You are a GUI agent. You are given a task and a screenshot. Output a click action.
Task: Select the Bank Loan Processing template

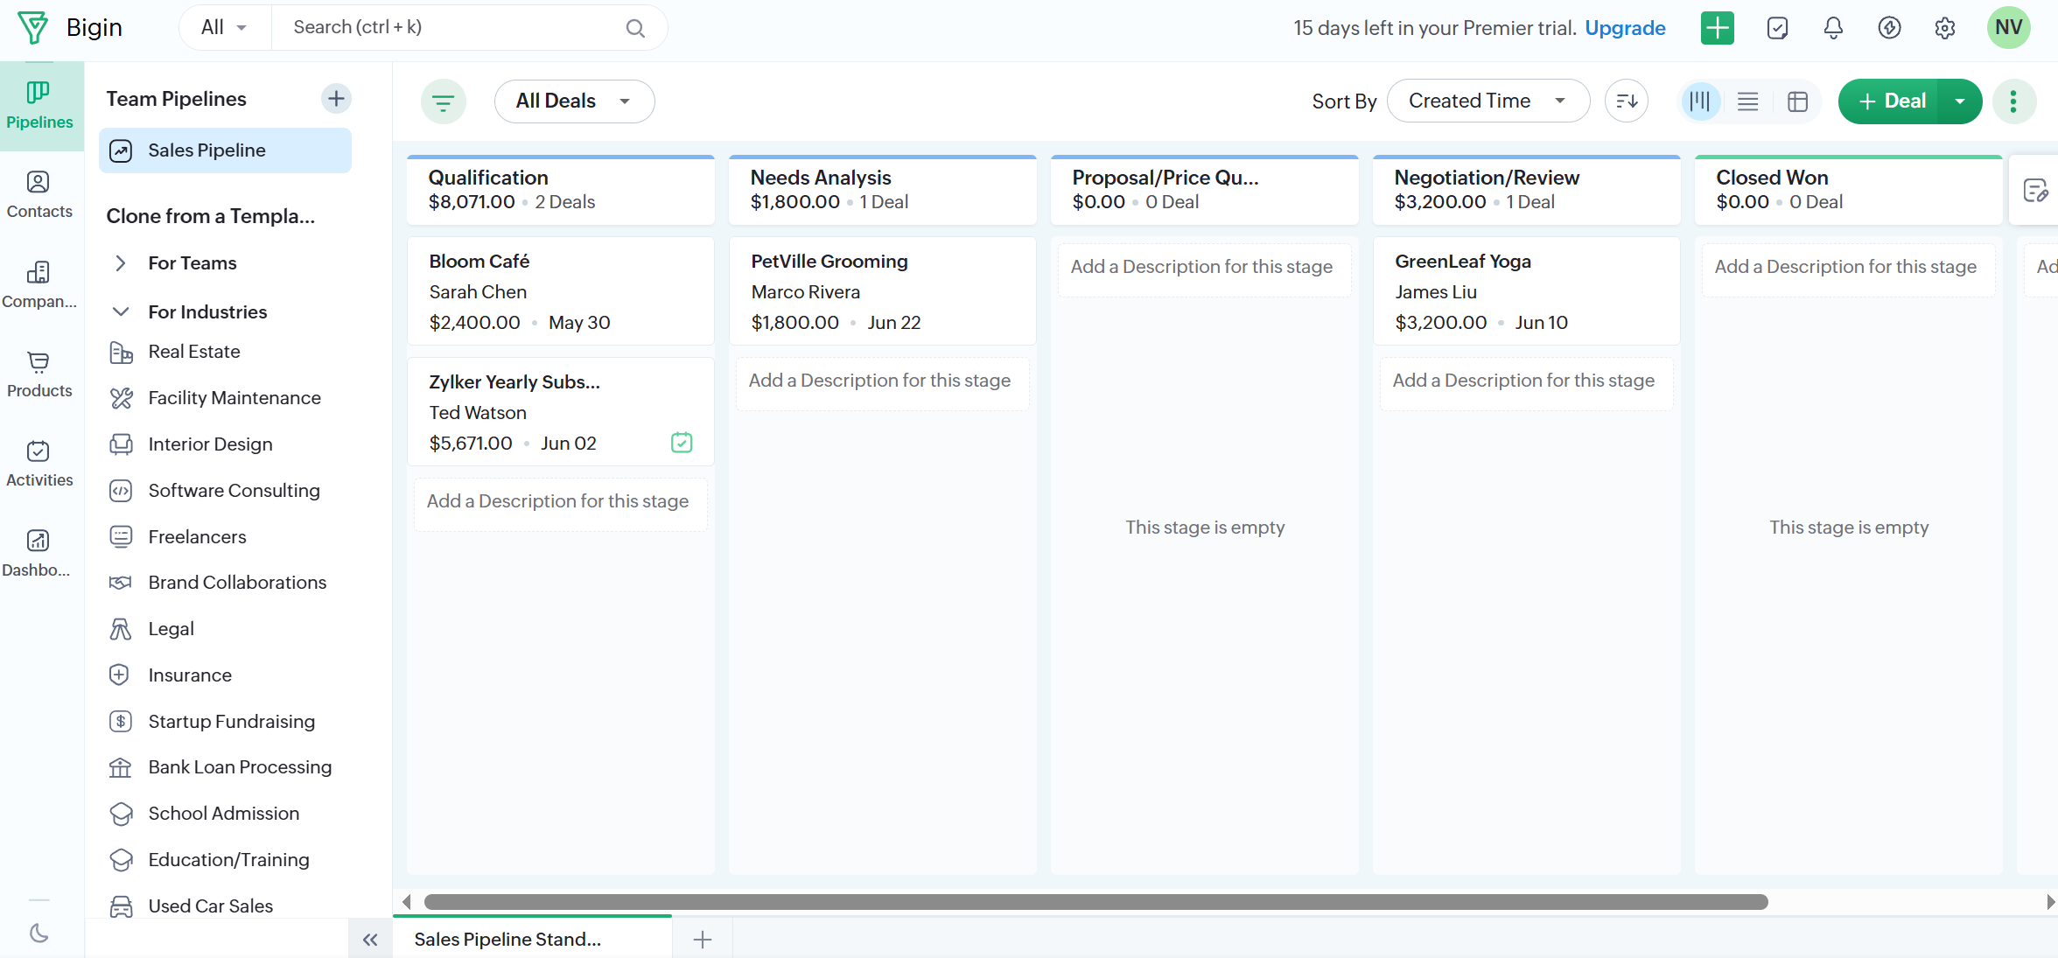pyautogui.click(x=240, y=767)
